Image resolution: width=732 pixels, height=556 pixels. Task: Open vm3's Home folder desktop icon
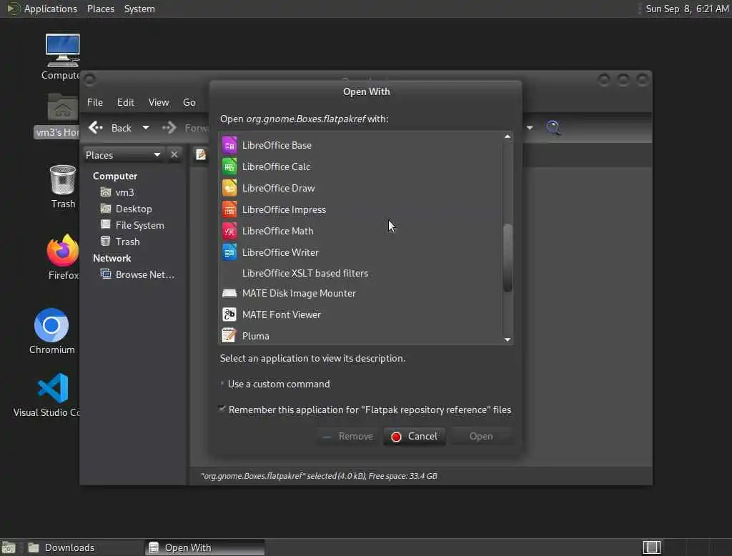(63, 108)
